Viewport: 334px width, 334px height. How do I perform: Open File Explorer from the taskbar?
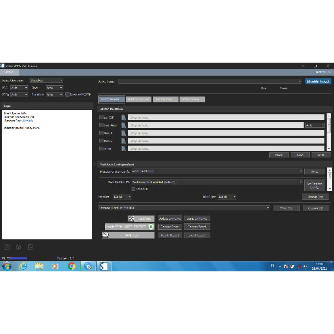point(39,266)
